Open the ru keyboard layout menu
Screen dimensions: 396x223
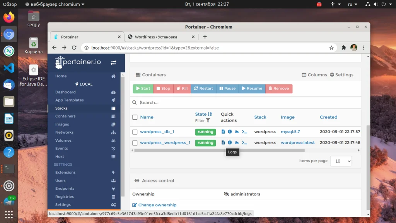(352, 4)
